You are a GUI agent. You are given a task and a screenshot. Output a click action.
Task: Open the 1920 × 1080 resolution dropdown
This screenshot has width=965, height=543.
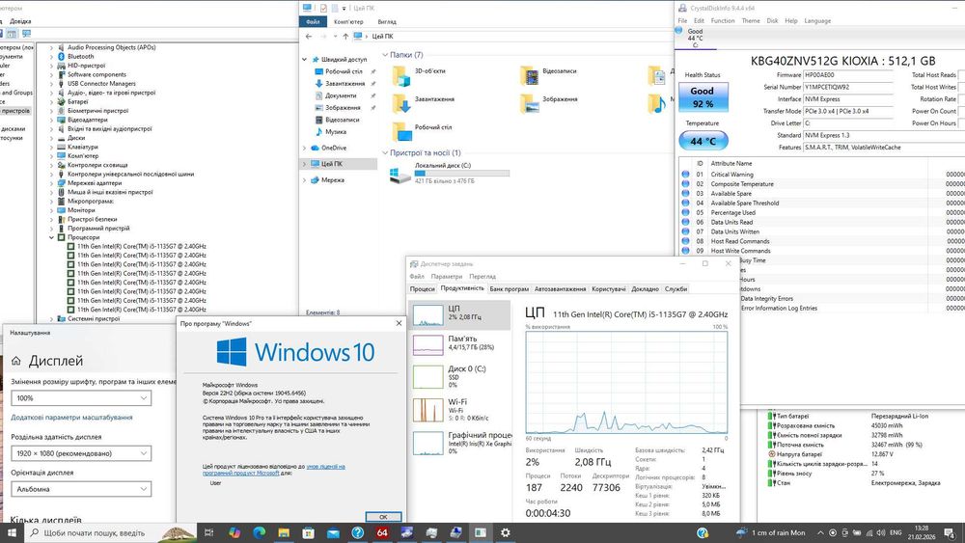[81, 453]
